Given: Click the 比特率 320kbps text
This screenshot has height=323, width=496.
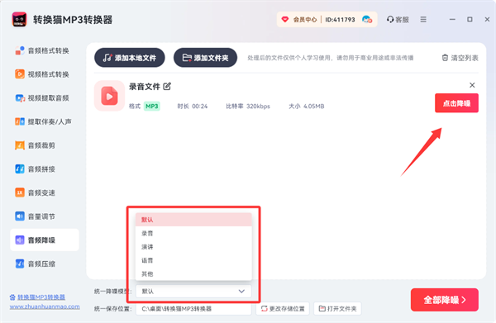Looking at the screenshot, I should (248, 107).
